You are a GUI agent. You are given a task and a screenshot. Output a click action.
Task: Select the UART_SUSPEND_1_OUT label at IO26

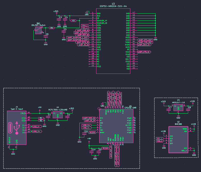click(78, 38)
